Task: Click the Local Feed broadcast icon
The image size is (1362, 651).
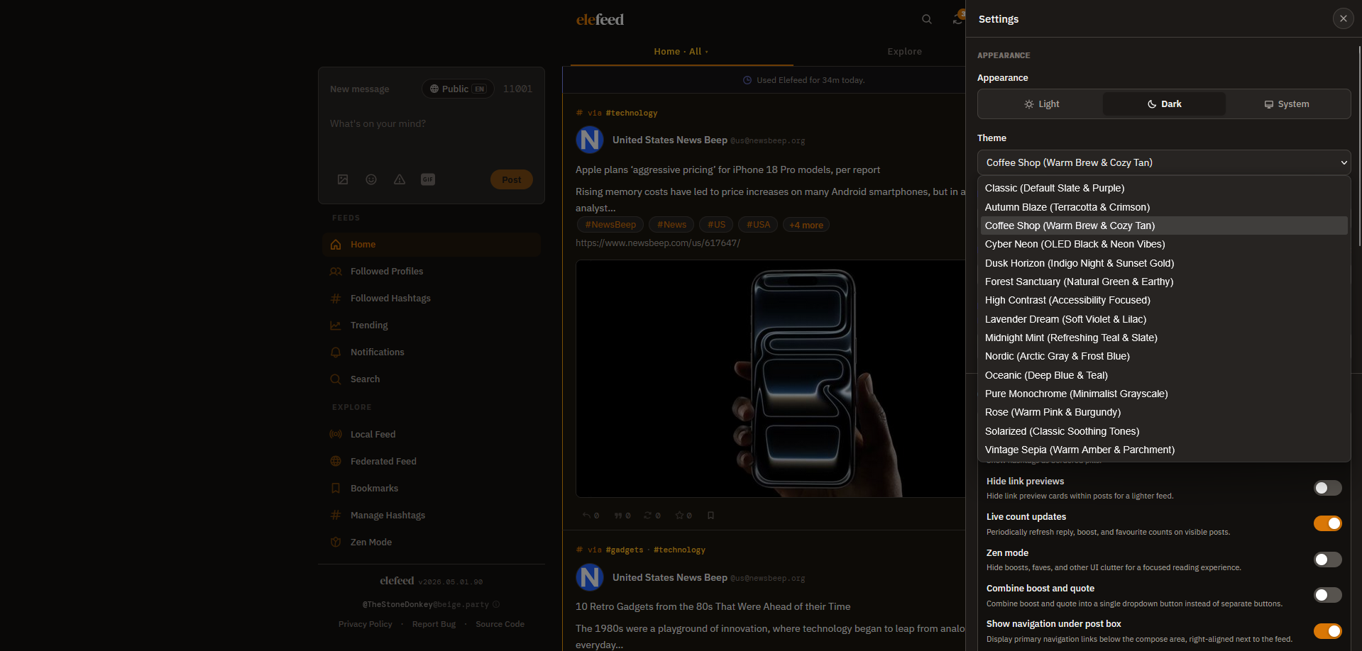Action: 336,435
